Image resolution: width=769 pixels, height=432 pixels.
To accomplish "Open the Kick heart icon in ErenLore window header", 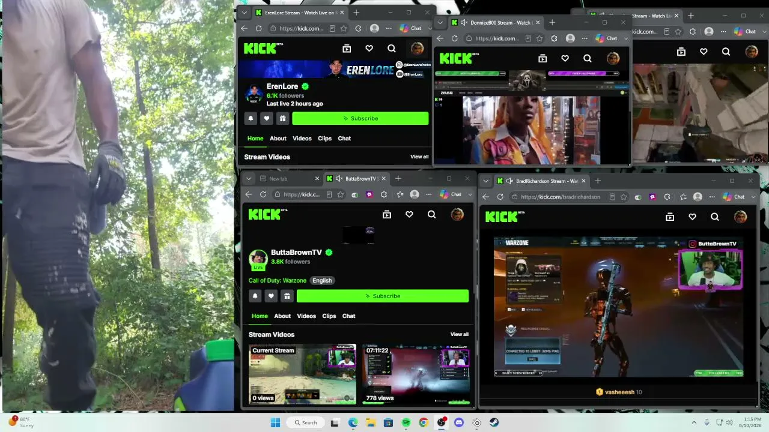I will pos(369,49).
